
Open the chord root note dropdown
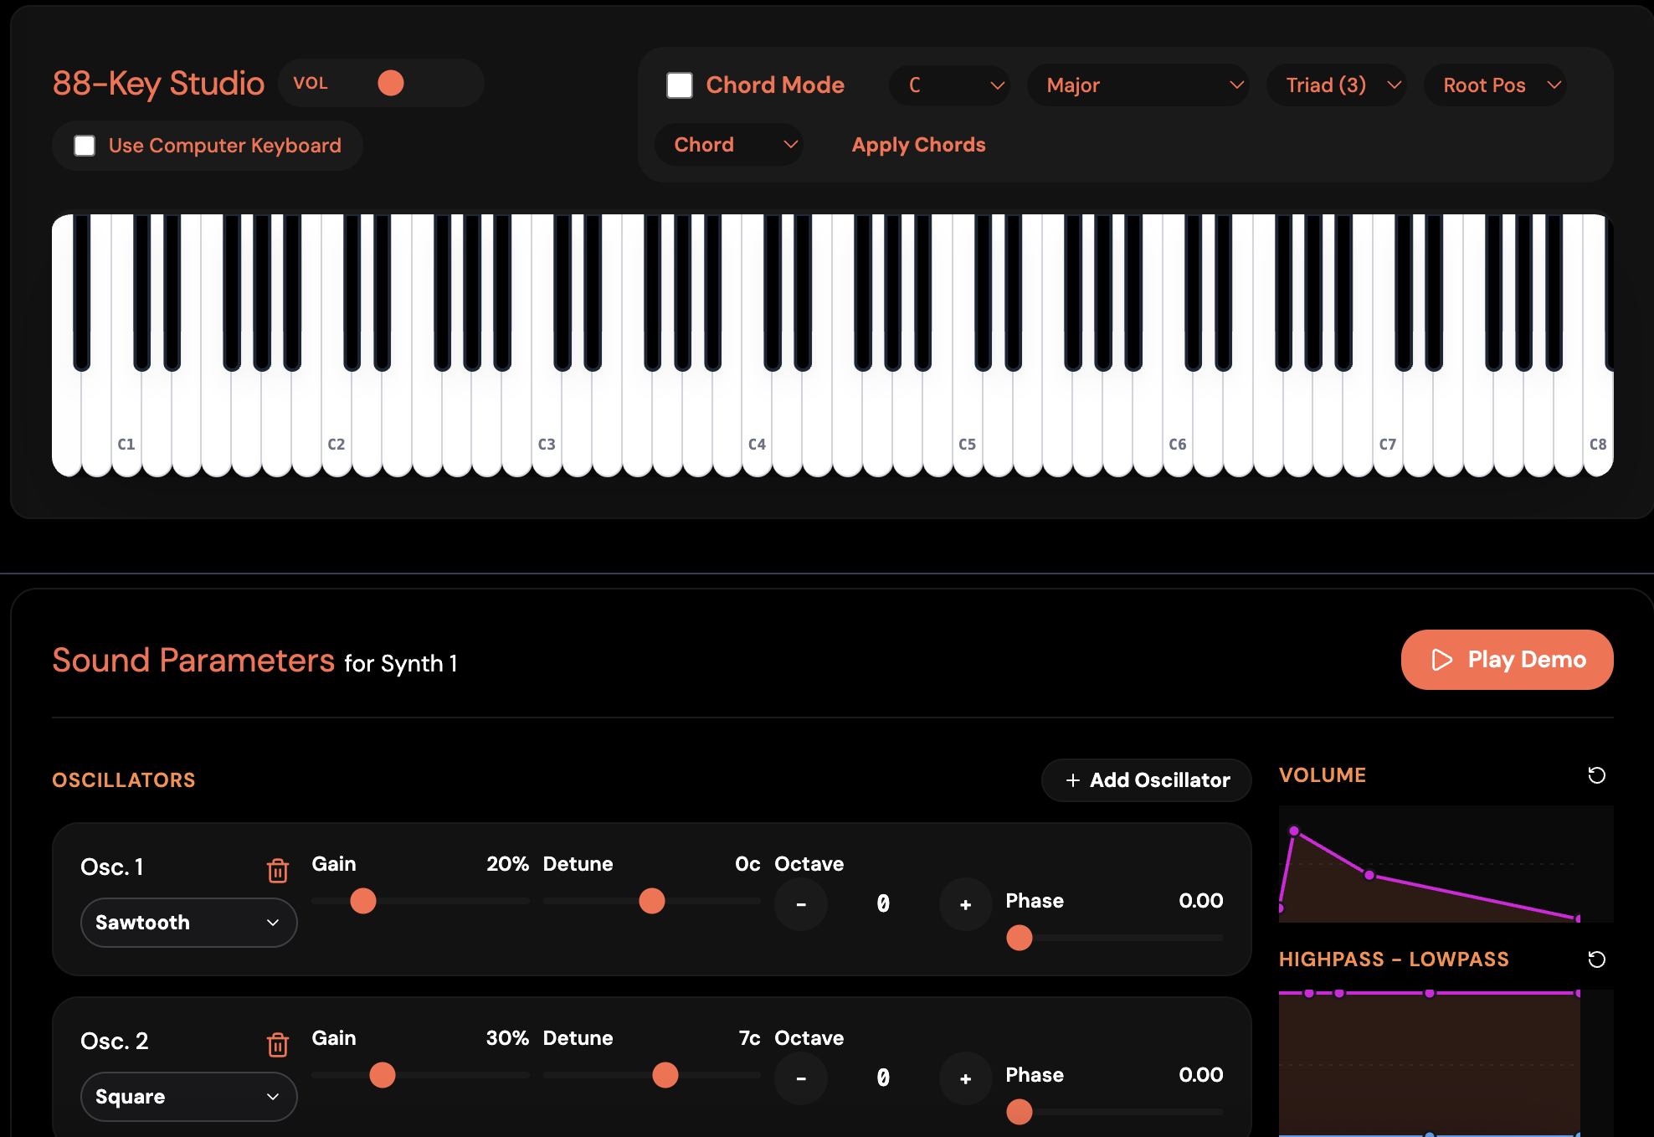[x=949, y=85]
